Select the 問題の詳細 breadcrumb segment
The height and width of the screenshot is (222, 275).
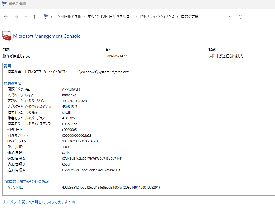point(190,17)
